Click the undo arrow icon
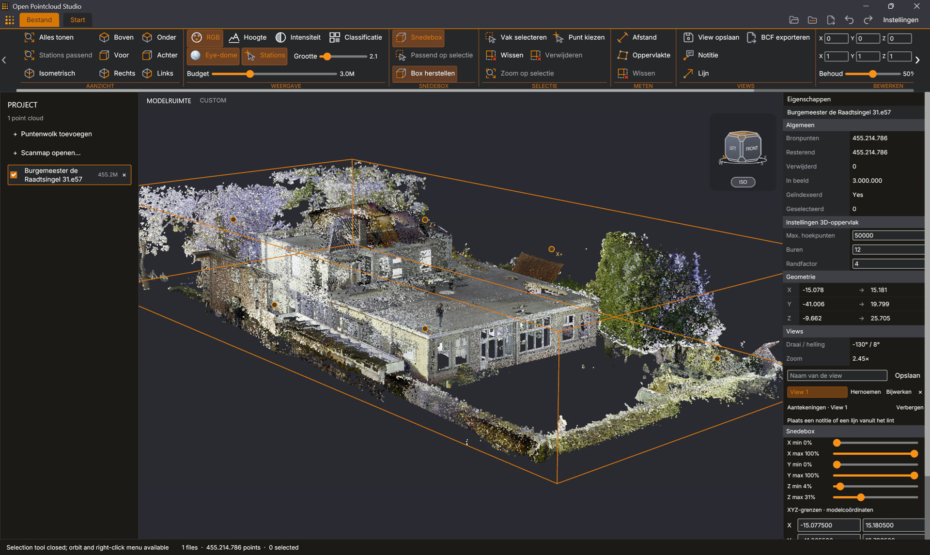 [x=849, y=20]
